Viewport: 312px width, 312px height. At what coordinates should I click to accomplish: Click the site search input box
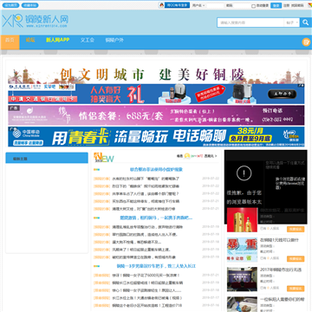click(250, 23)
